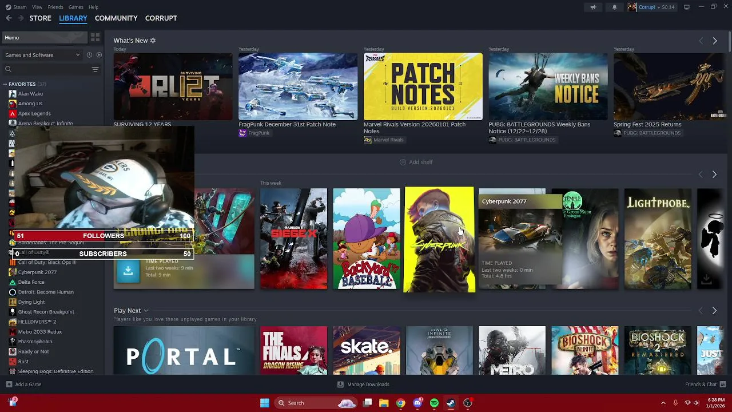Collapse the FAVORITES category
This screenshot has width=732, height=412.
(5, 84)
